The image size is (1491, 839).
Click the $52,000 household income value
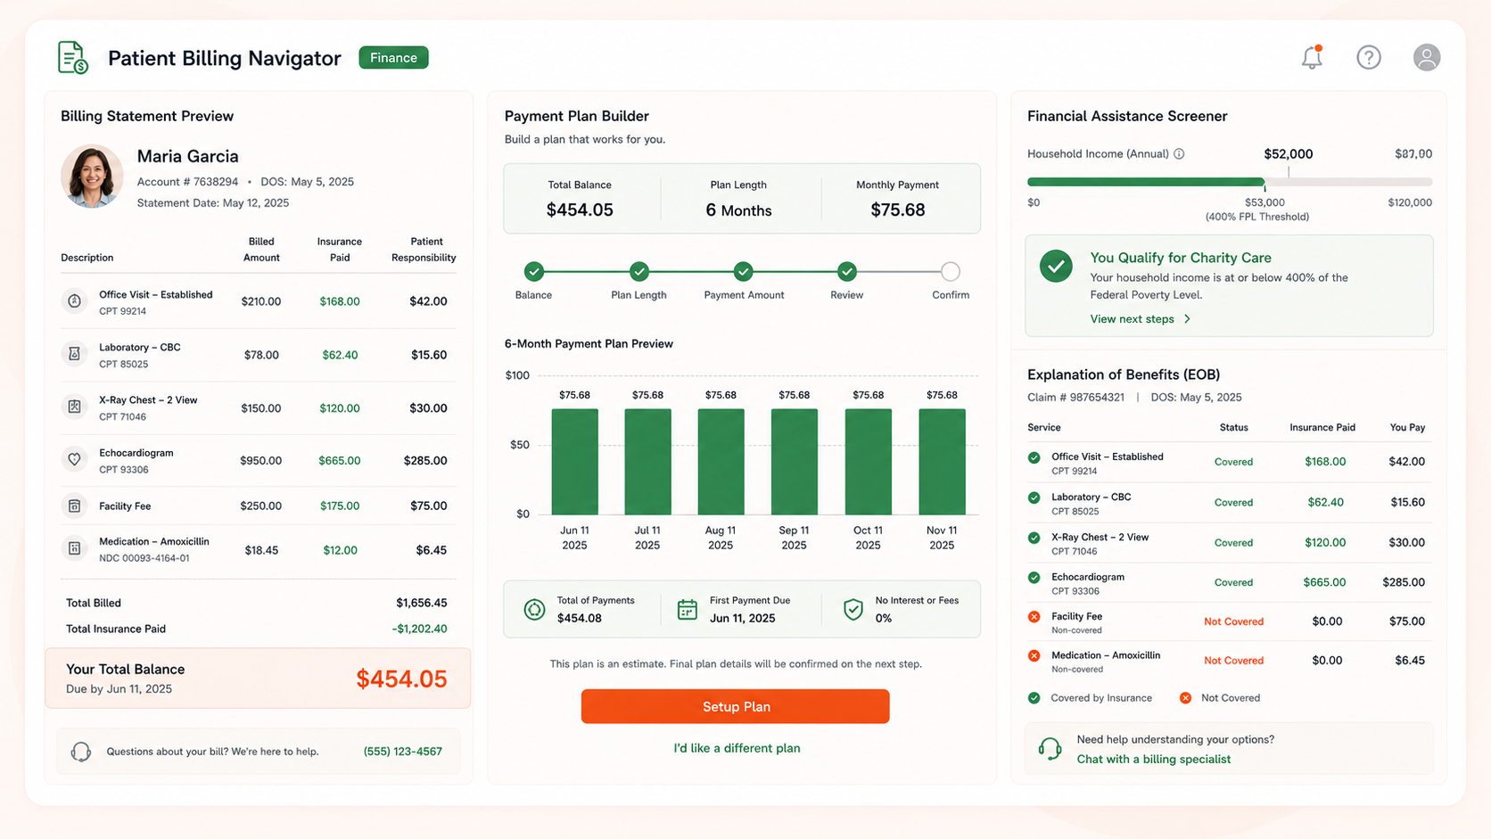[1288, 154]
